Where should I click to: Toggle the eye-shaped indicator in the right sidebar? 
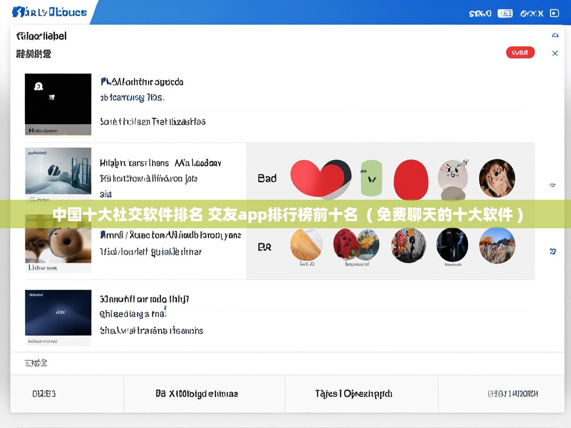pos(552,185)
